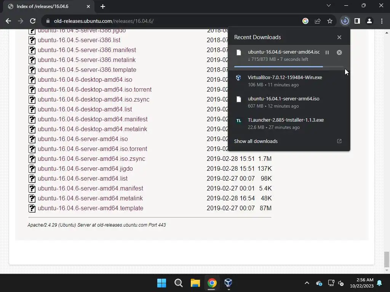The width and height of the screenshot is (390, 292).
Task: Click the volume muted tray icon
Action: [x=341, y=283]
